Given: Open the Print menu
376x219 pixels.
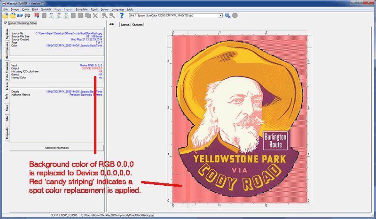Looking at the screenshot, I should tap(35, 9).
